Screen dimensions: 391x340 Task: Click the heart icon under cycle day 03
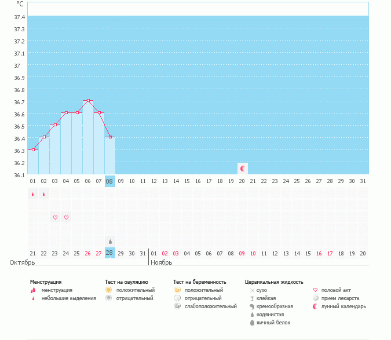pyautogui.click(x=55, y=217)
